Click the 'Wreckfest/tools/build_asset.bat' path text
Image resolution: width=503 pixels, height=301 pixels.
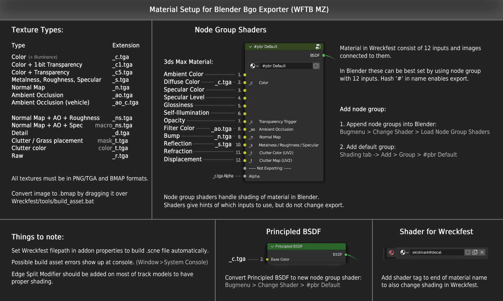tap(53, 201)
